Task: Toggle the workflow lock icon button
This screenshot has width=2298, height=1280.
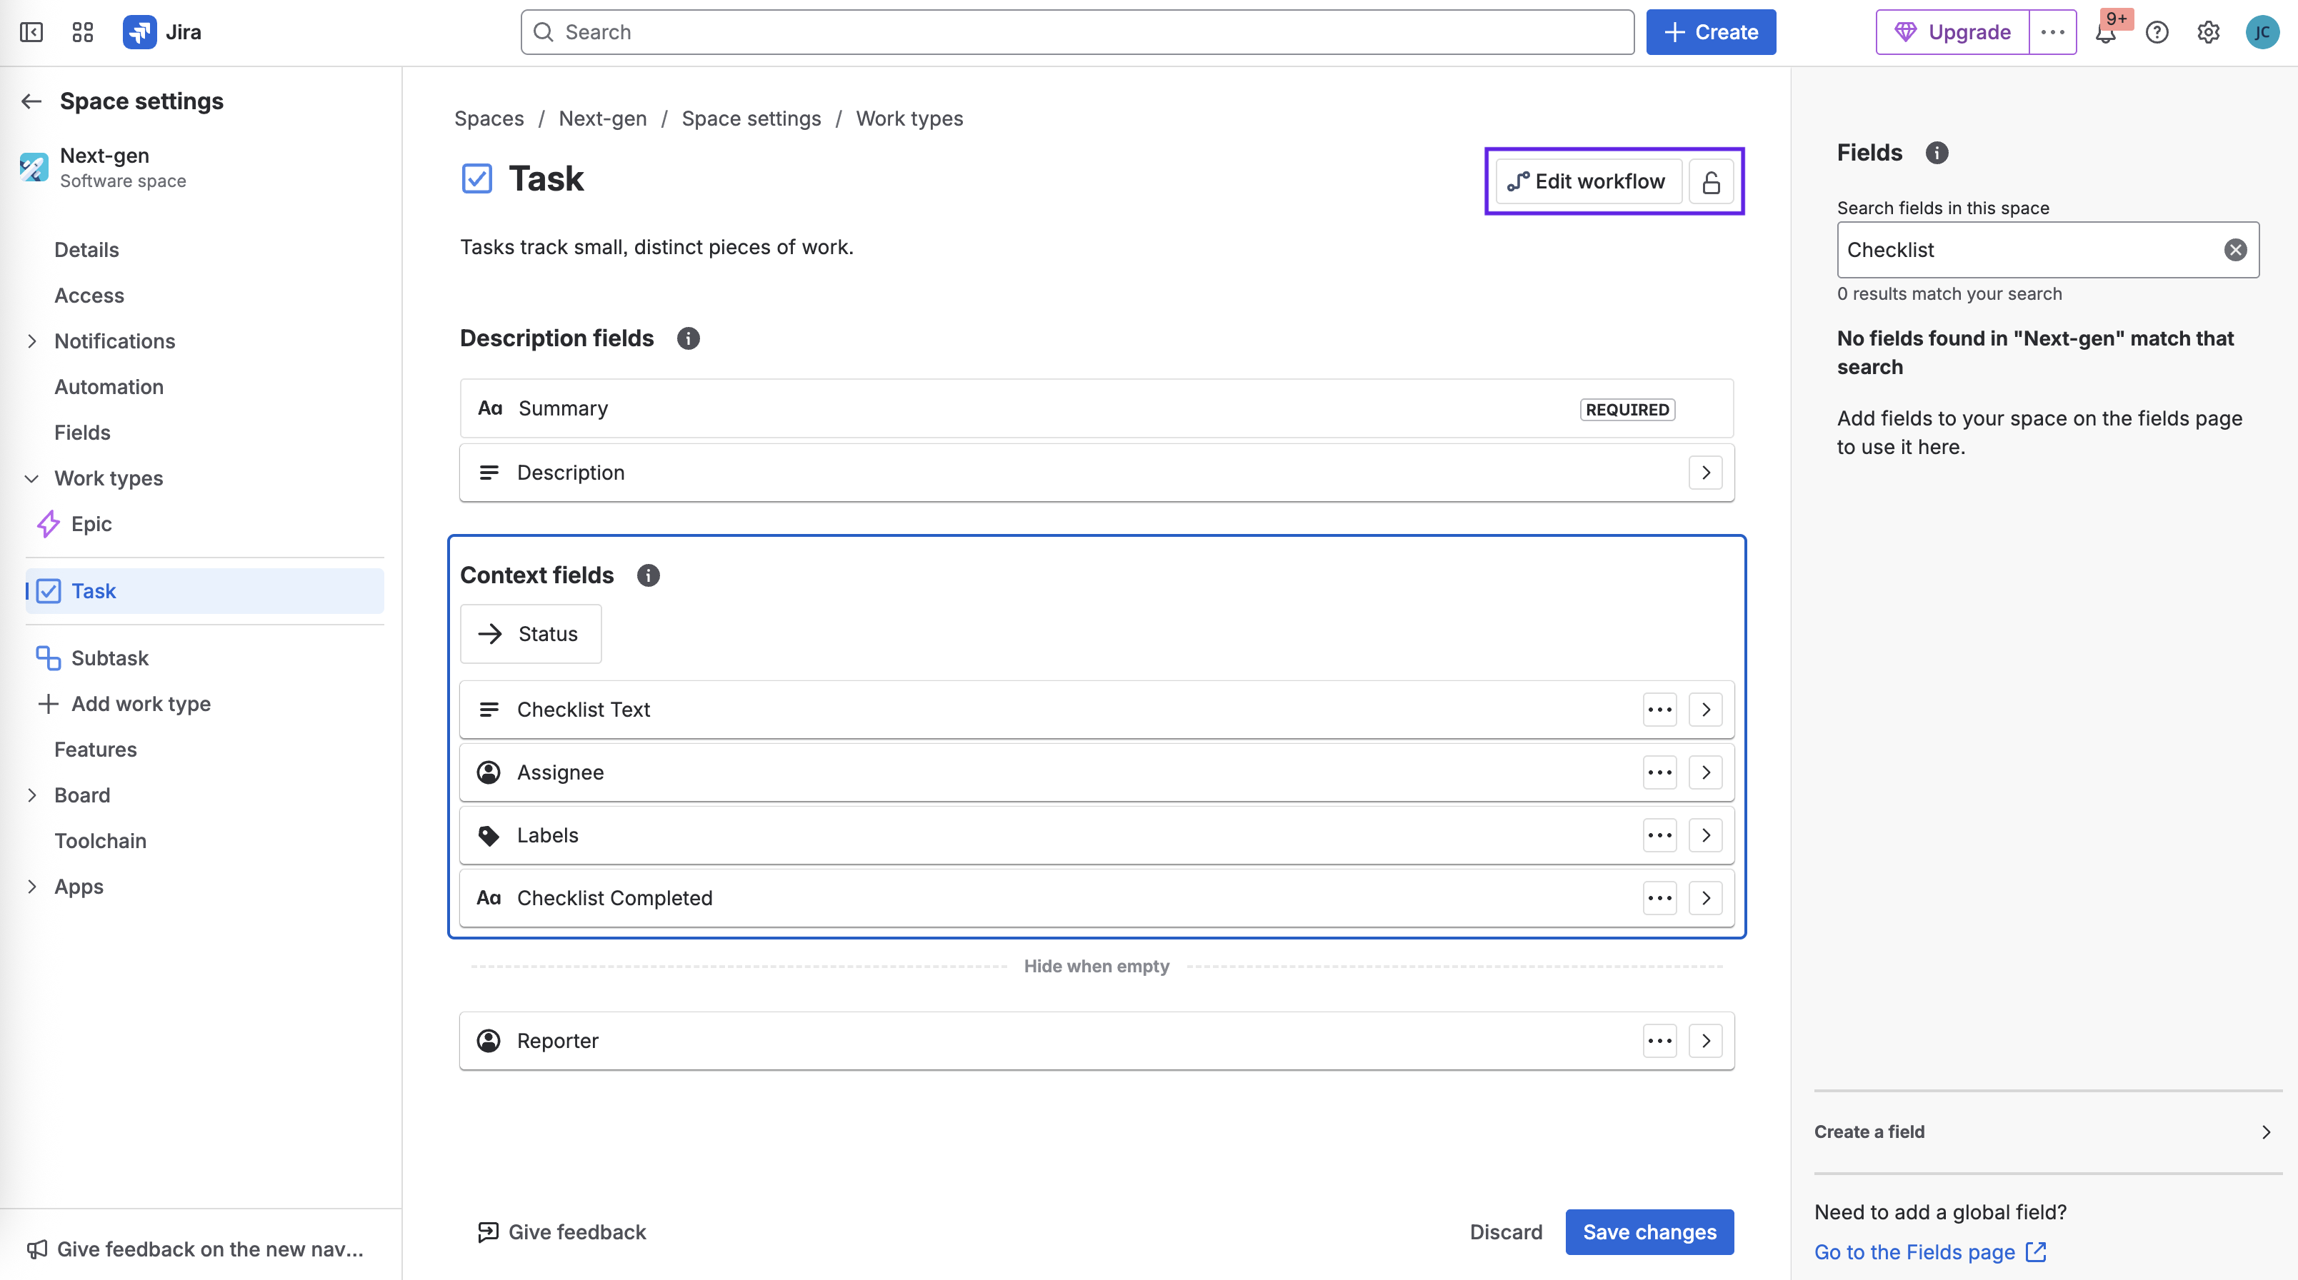Action: coord(1710,182)
